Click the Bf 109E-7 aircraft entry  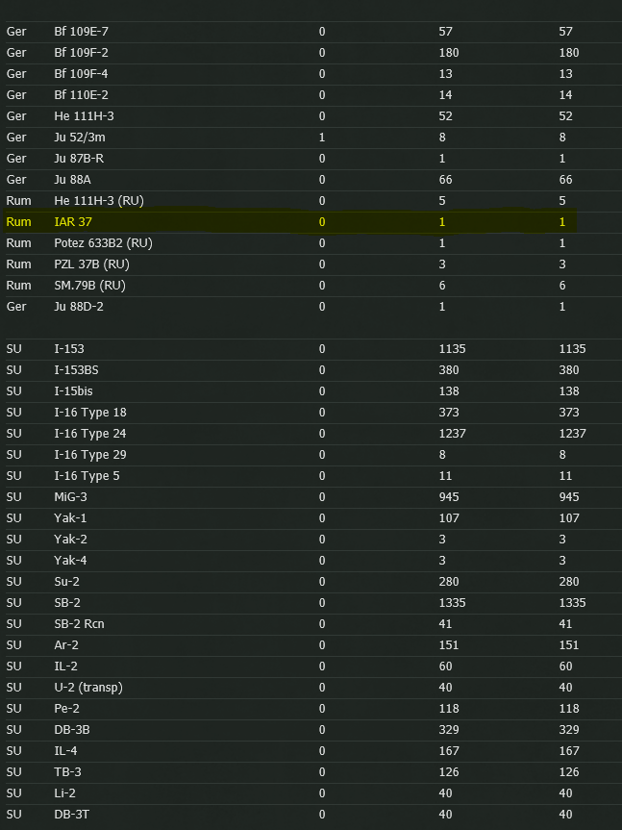point(81,32)
